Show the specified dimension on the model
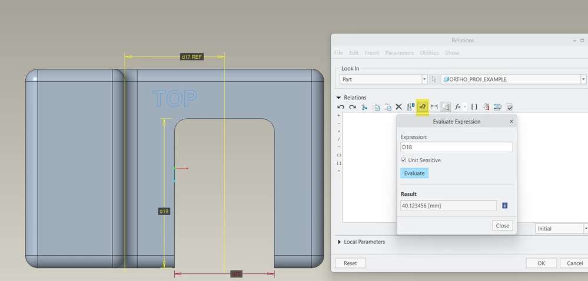The width and height of the screenshot is (588, 281). [x=434, y=107]
